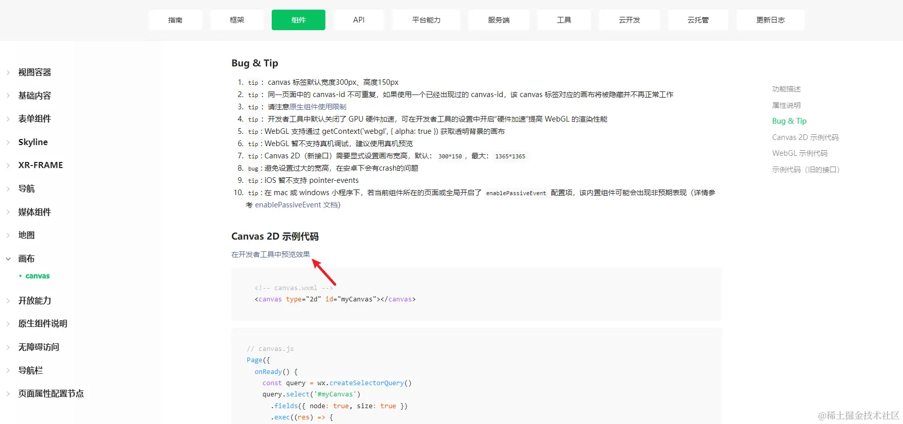Switch to the 框架 tab
Viewport: 903px width, 424px height.
click(237, 20)
